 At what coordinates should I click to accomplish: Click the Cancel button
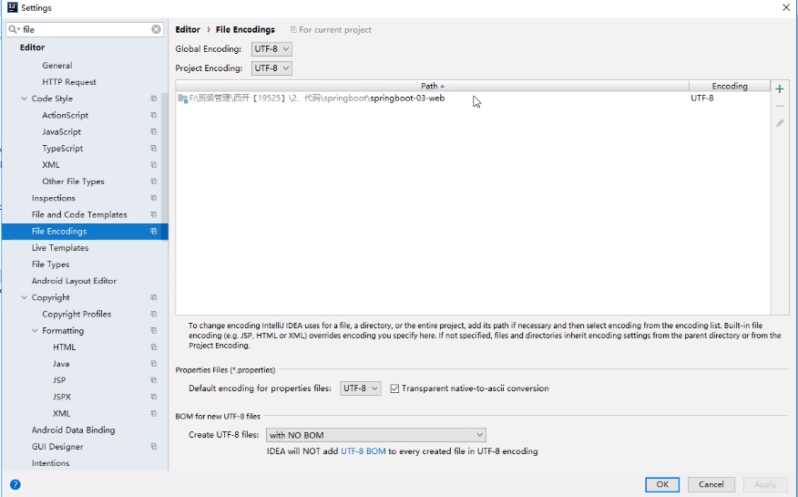pyautogui.click(x=711, y=484)
